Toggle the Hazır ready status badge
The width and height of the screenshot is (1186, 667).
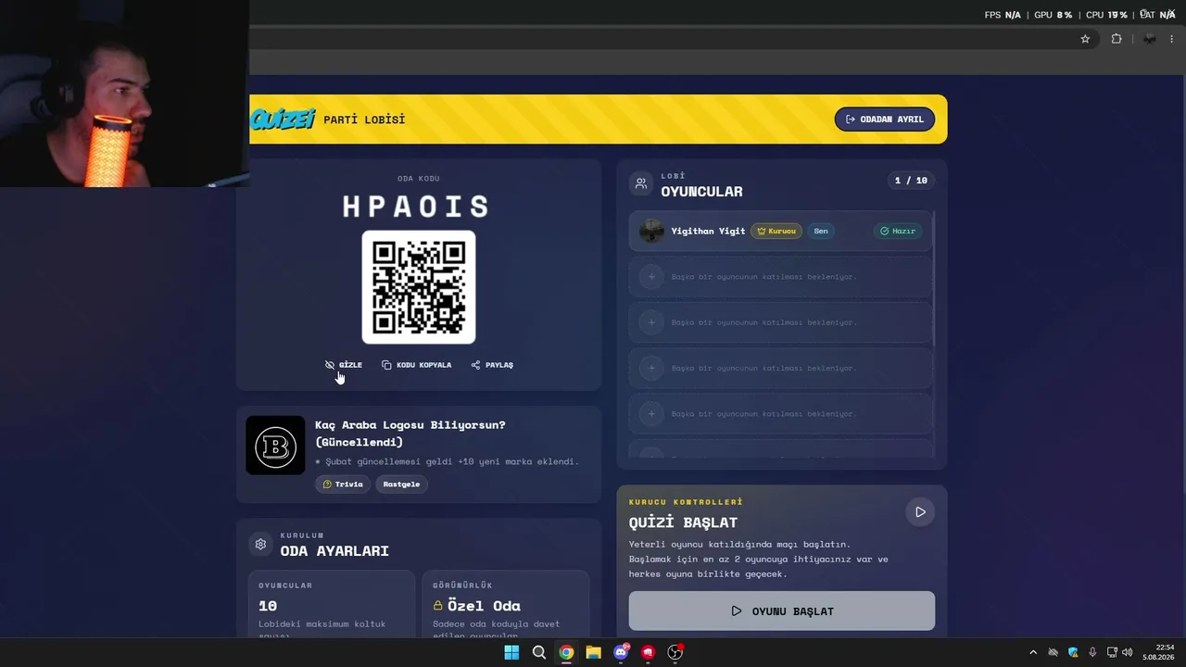tap(898, 232)
